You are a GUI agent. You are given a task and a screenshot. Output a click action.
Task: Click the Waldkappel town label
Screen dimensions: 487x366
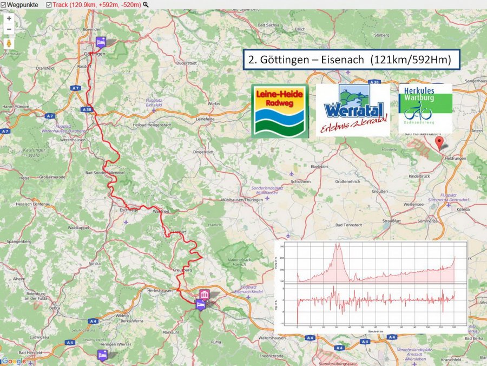click(x=78, y=228)
